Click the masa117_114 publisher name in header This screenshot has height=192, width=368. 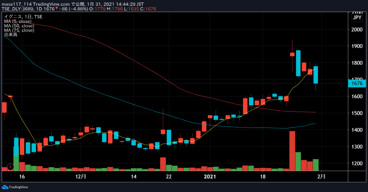(x=17, y=4)
